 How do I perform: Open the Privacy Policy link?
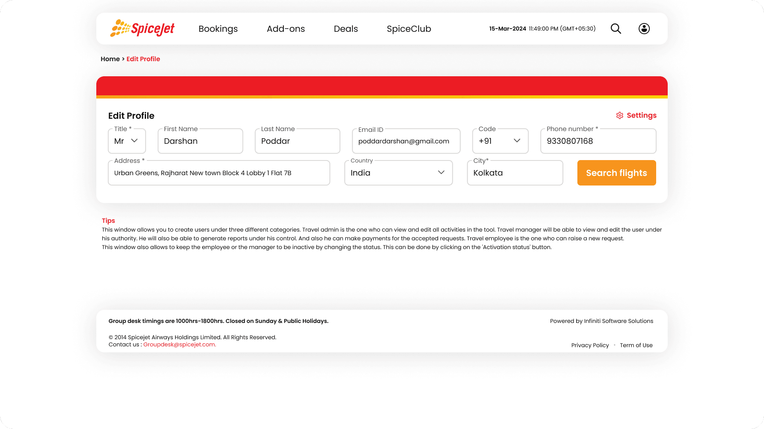(590, 345)
